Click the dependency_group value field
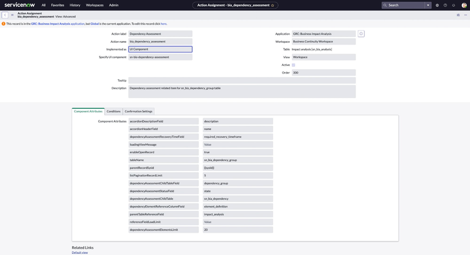The image size is (470, 255). (238, 183)
